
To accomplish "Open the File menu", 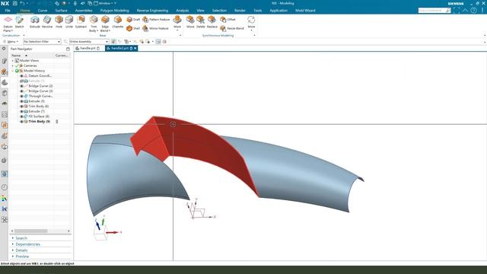I will tap(8, 11).
